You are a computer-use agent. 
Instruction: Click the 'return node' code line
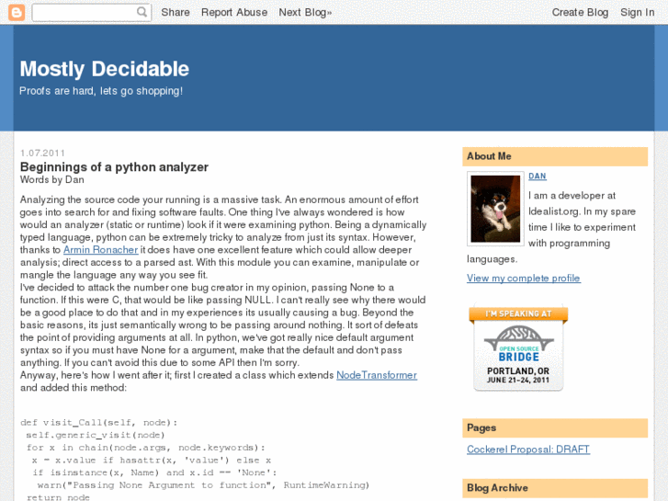pyautogui.click(x=58, y=497)
